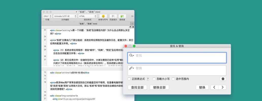Enable the 正则表达式 regular expression checkbox
This screenshot has width=262, height=101.
[129, 79]
